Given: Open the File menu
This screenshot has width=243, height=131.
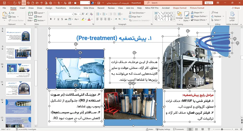Looking at the screenshot, I should (x=4, y=8).
